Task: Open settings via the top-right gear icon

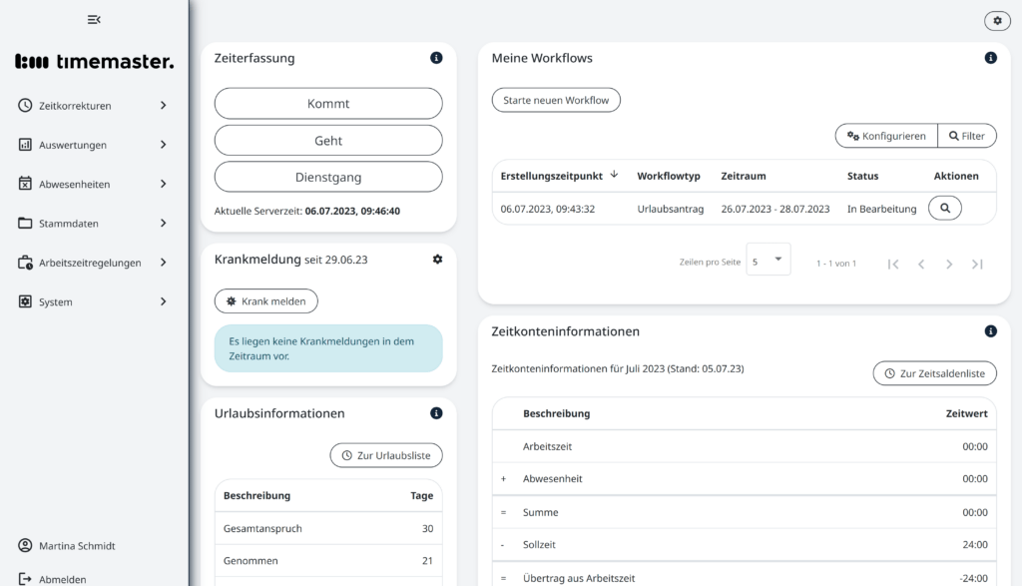Action: [x=997, y=20]
